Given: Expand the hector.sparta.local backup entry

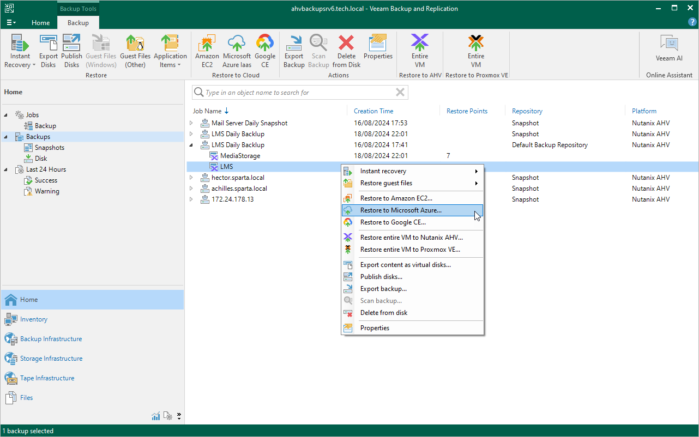Looking at the screenshot, I should click(191, 178).
